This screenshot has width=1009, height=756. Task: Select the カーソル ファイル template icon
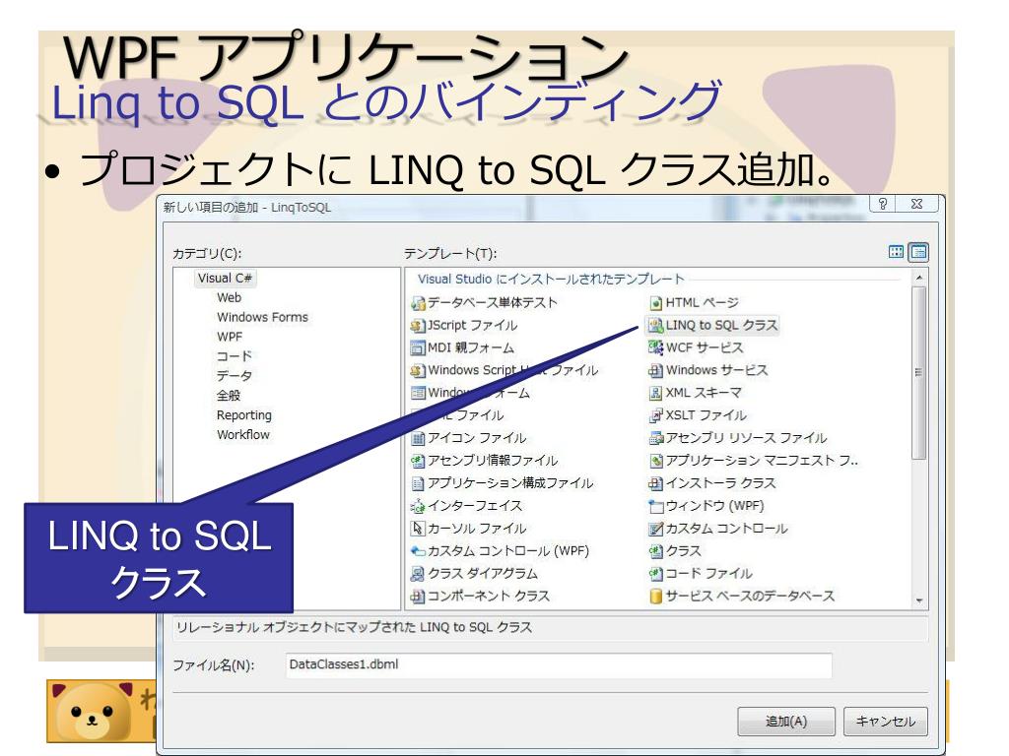(418, 529)
